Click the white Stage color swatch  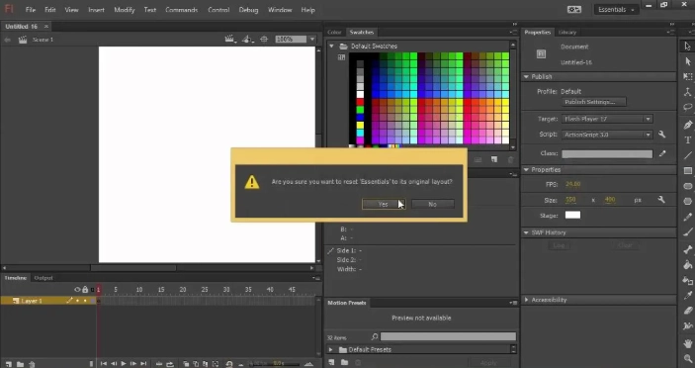point(572,215)
